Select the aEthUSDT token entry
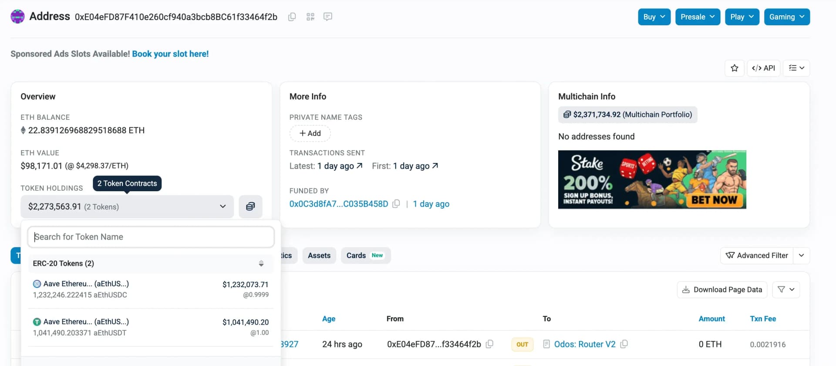This screenshot has height=366, width=836. click(x=151, y=327)
